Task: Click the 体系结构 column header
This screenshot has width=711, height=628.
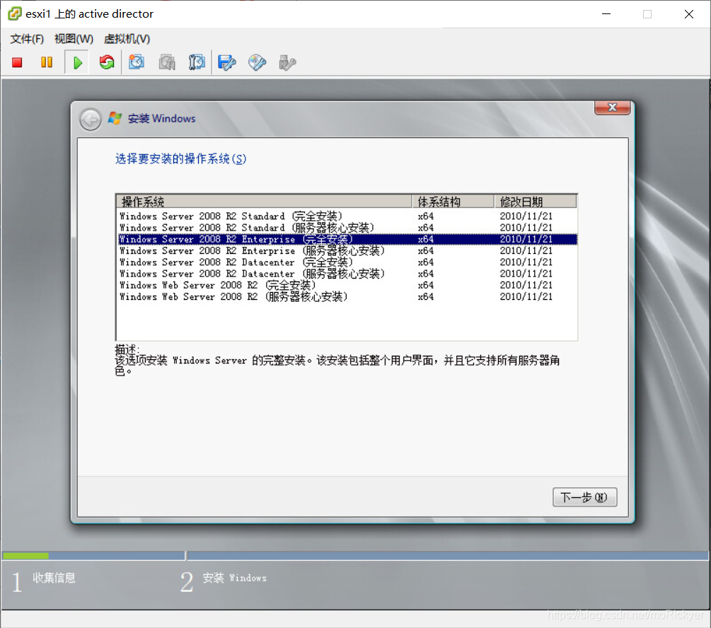Action: 453,202
